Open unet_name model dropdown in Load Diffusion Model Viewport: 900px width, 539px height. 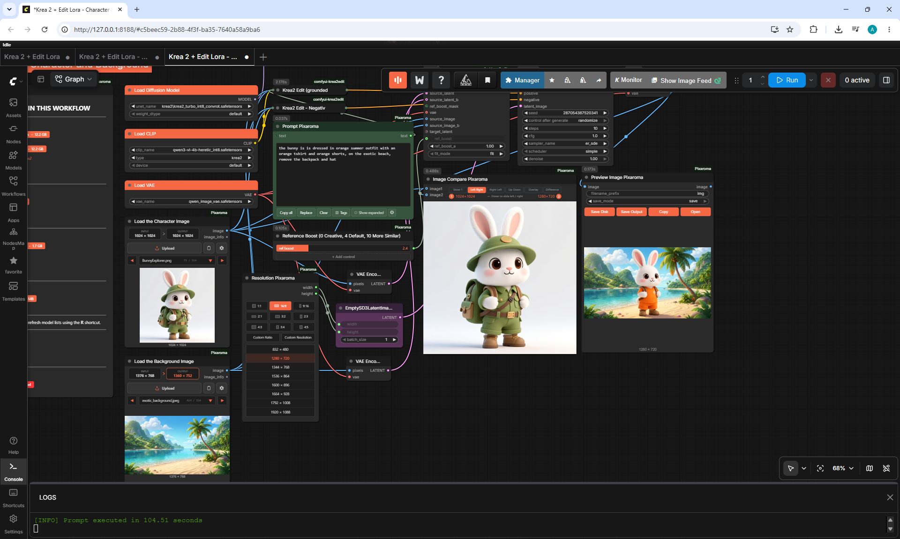pyautogui.click(x=191, y=106)
